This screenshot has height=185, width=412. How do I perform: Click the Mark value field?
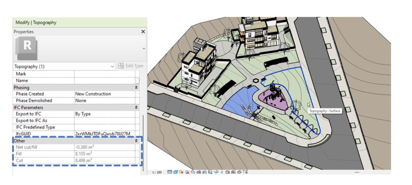[105, 74]
